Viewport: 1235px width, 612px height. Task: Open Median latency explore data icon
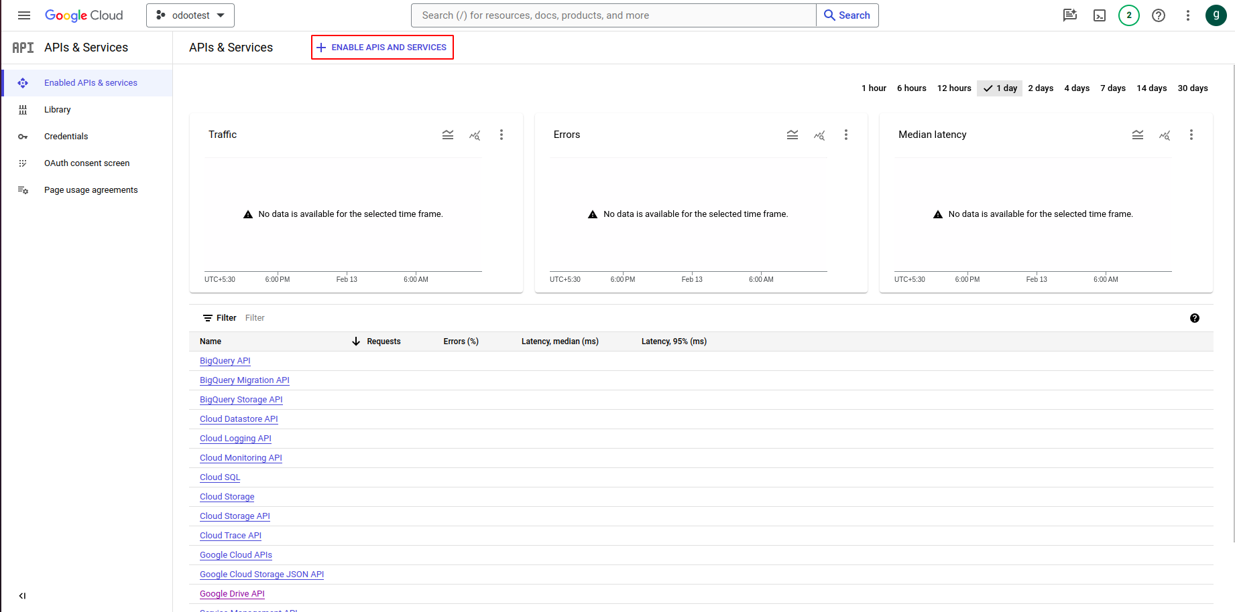tap(1165, 135)
